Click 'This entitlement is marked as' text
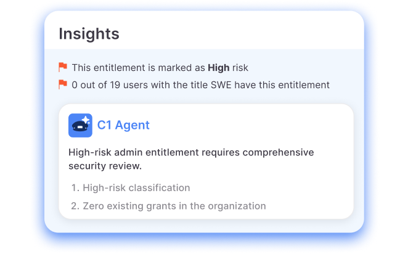This screenshot has width=408, height=254. click(139, 68)
